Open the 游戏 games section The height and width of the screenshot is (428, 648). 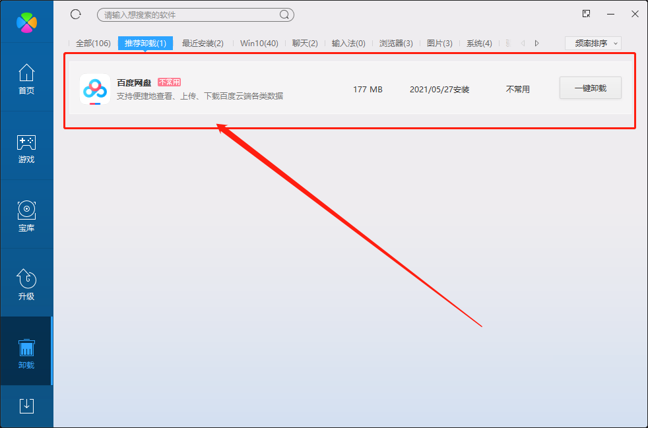(x=26, y=148)
